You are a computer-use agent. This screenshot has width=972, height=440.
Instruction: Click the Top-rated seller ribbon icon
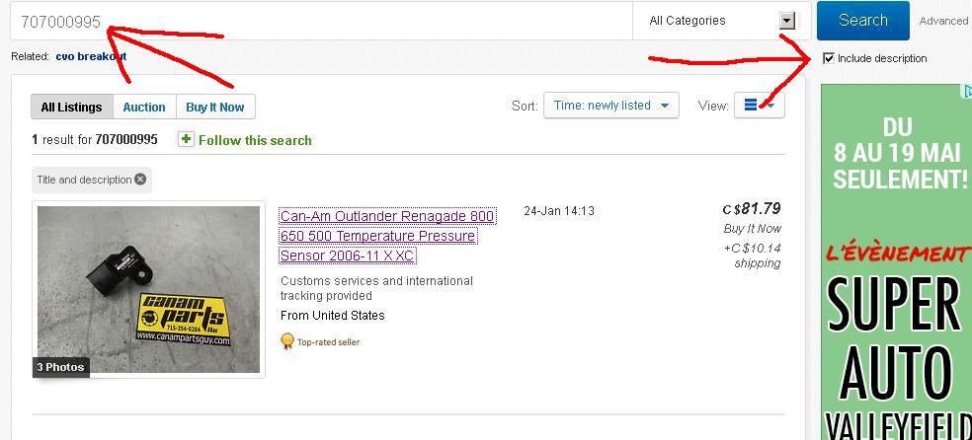pyautogui.click(x=286, y=341)
